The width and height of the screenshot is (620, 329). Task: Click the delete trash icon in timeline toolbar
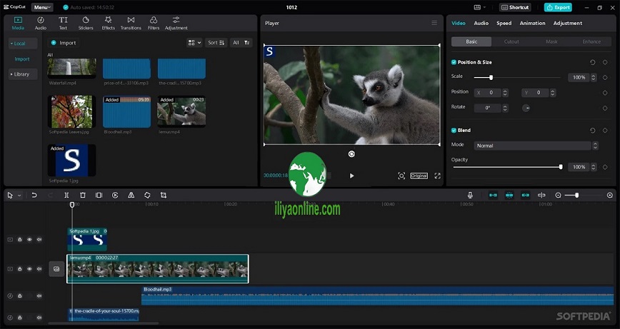pyautogui.click(x=83, y=195)
